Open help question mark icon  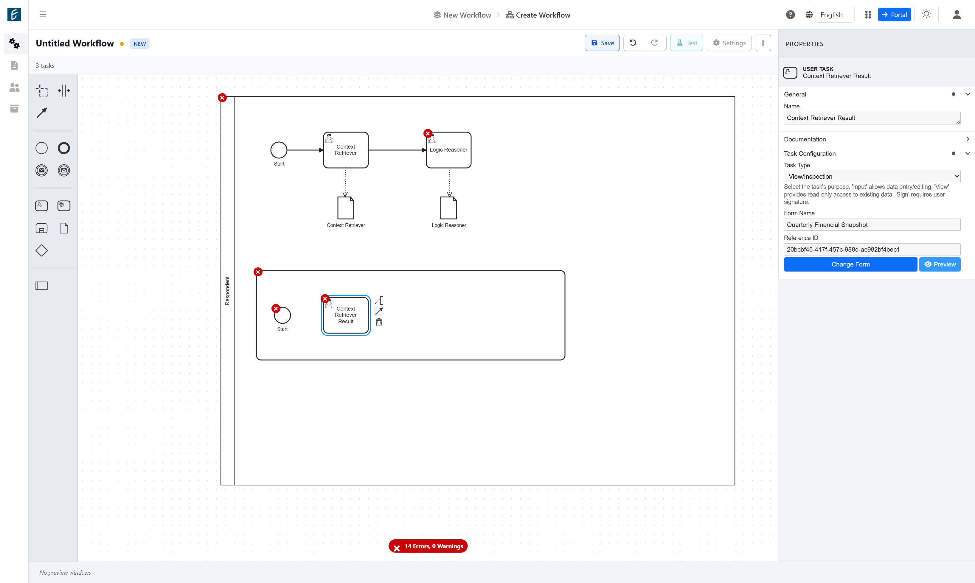pos(790,15)
